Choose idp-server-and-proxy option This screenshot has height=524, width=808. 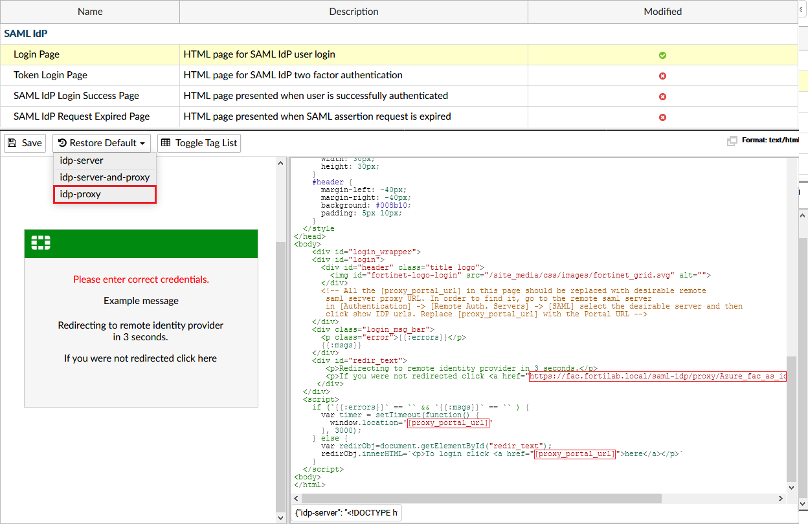(104, 177)
